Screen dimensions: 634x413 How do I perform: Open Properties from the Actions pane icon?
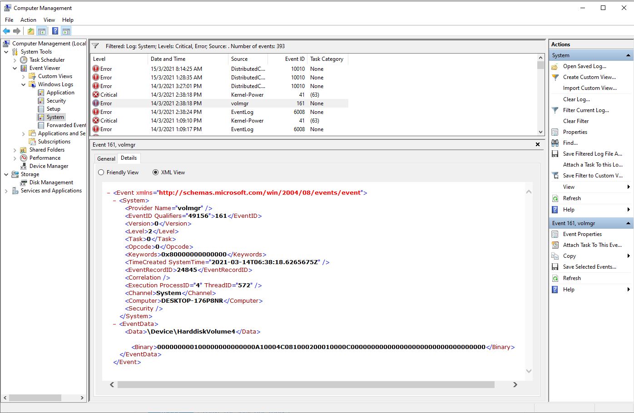(555, 132)
